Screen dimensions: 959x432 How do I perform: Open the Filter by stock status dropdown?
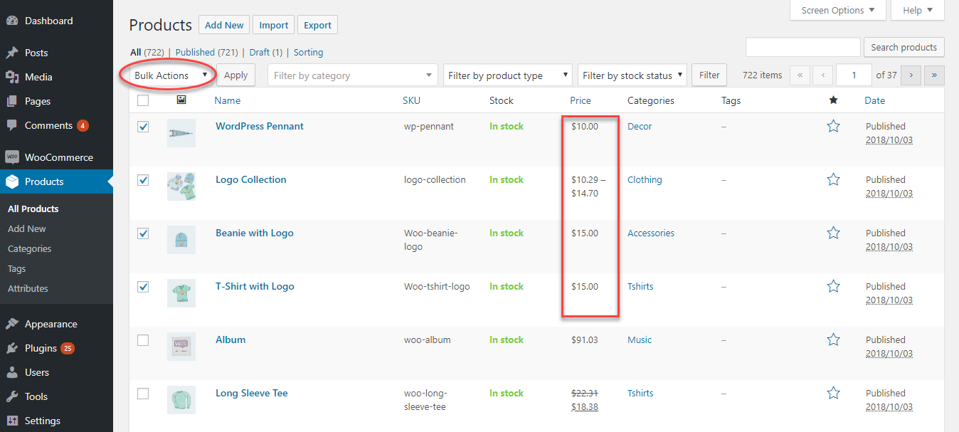click(632, 75)
